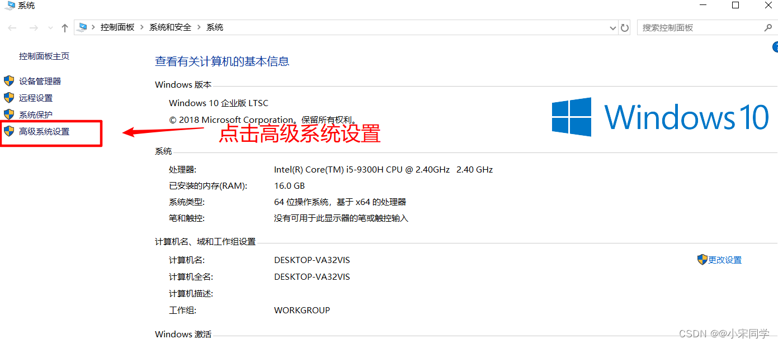Screen dimensions: 778x344
Task: Click 更改设置 link
Action: point(725,260)
